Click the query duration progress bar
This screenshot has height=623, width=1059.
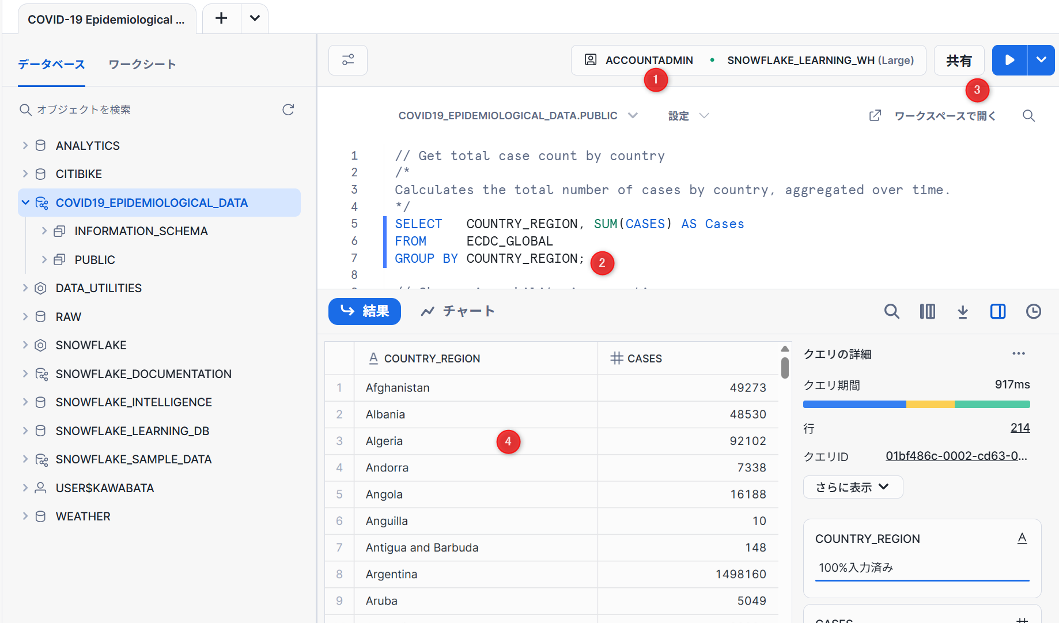(916, 405)
